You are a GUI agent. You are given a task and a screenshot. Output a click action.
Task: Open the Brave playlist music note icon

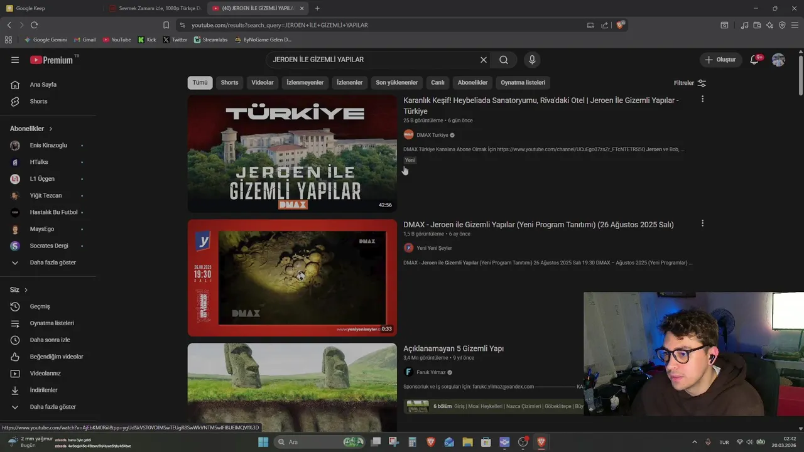pos(744,25)
